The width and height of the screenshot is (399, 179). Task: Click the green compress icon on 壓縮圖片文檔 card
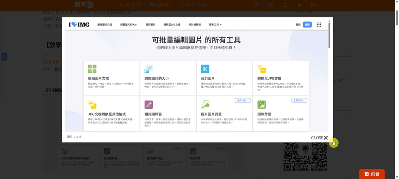[x=92, y=69]
